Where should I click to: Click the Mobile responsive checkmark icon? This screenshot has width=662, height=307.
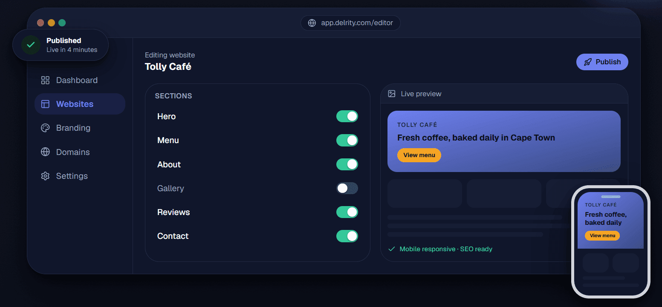[392, 249]
